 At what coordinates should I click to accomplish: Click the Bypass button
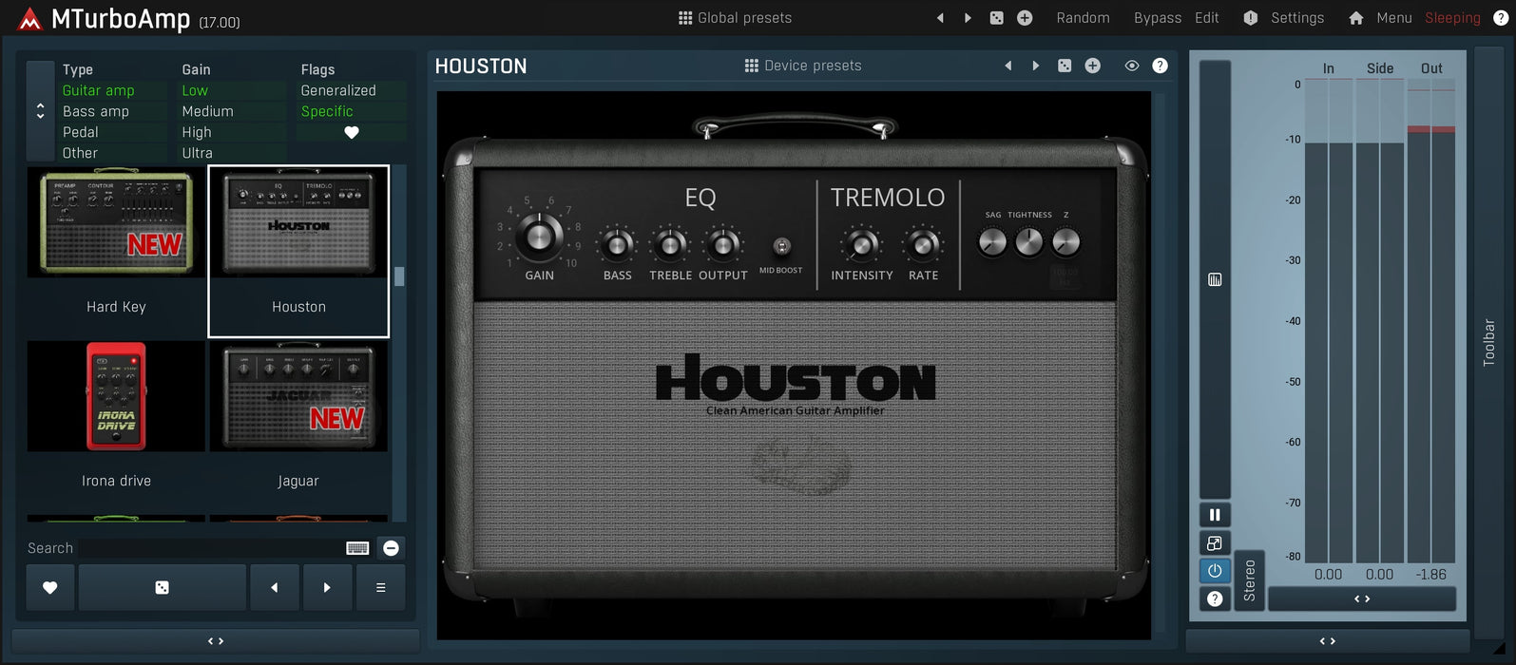tap(1157, 18)
